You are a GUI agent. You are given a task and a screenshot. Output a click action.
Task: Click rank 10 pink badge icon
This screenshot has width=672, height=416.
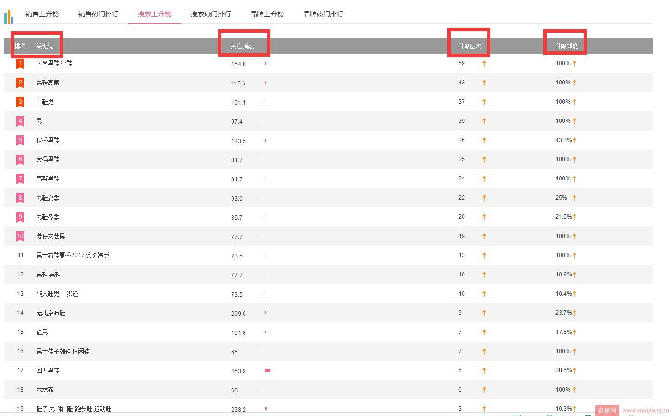[x=20, y=236]
